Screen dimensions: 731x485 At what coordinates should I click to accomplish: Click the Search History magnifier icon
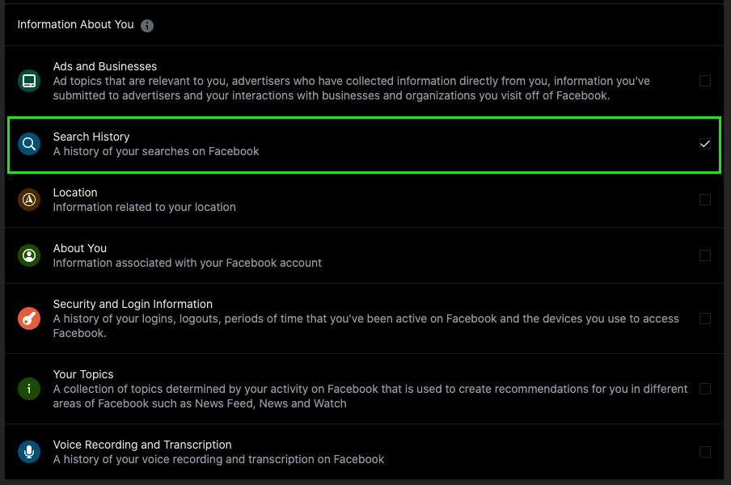(x=29, y=144)
